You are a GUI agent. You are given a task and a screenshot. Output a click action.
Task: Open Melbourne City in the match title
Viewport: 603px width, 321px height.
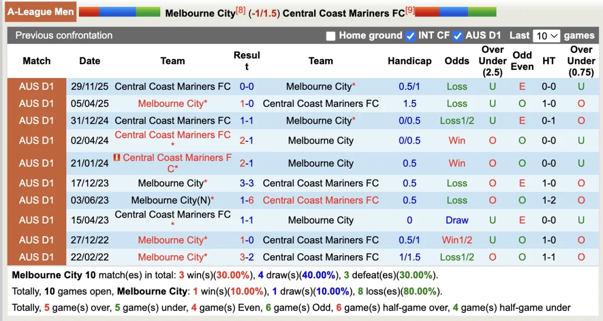pos(200,13)
